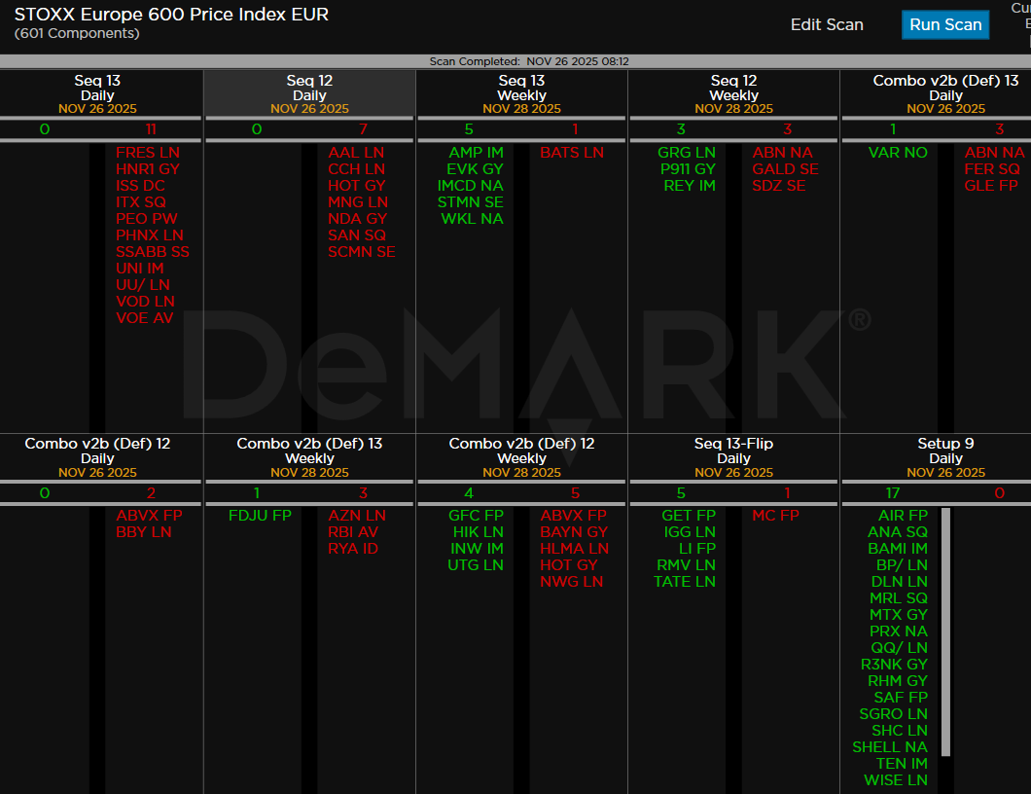Open the FDJU FP ticker

tap(260, 516)
